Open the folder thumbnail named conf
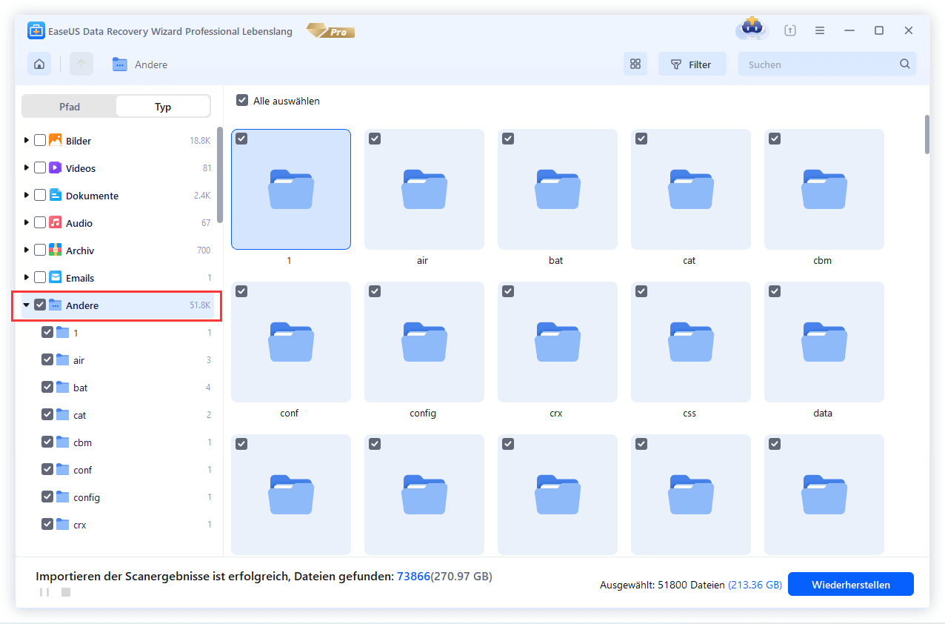The width and height of the screenshot is (945, 624). pyautogui.click(x=291, y=342)
